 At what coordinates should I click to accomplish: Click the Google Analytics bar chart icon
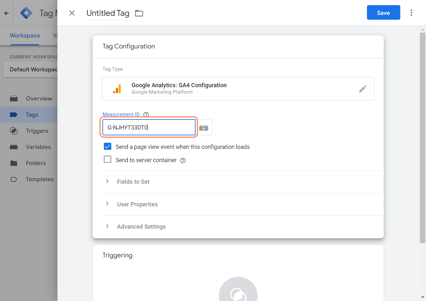coord(117,89)
